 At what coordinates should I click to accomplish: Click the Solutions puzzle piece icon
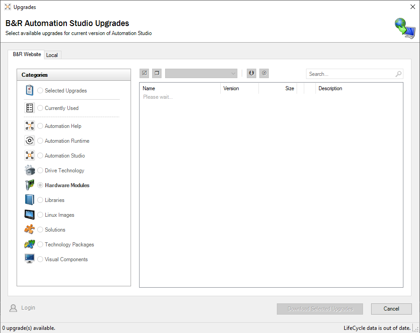click(30, 229)
